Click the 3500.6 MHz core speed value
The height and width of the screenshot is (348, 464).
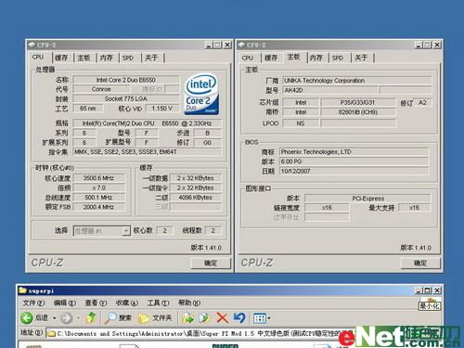pyautogui.click(x=98, y=178)
